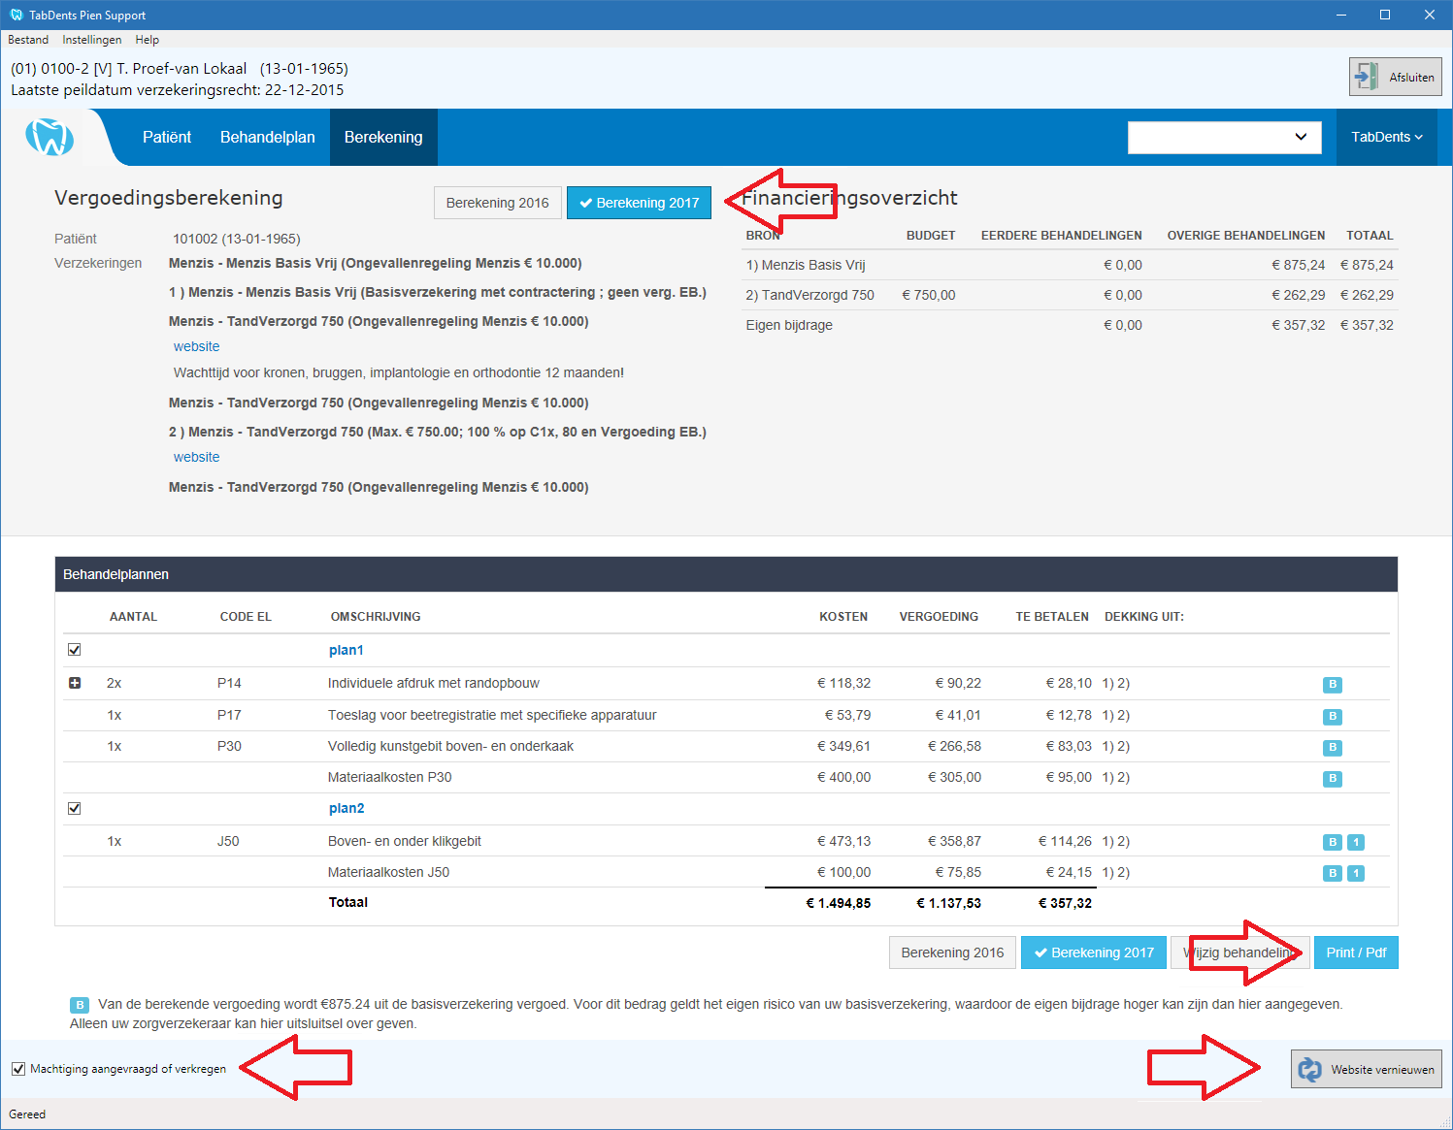Uncheck the plan1 checkbox

75,650
